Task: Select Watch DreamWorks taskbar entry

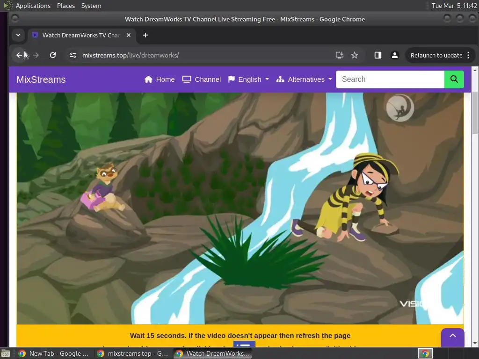Action: click(212, 353)
